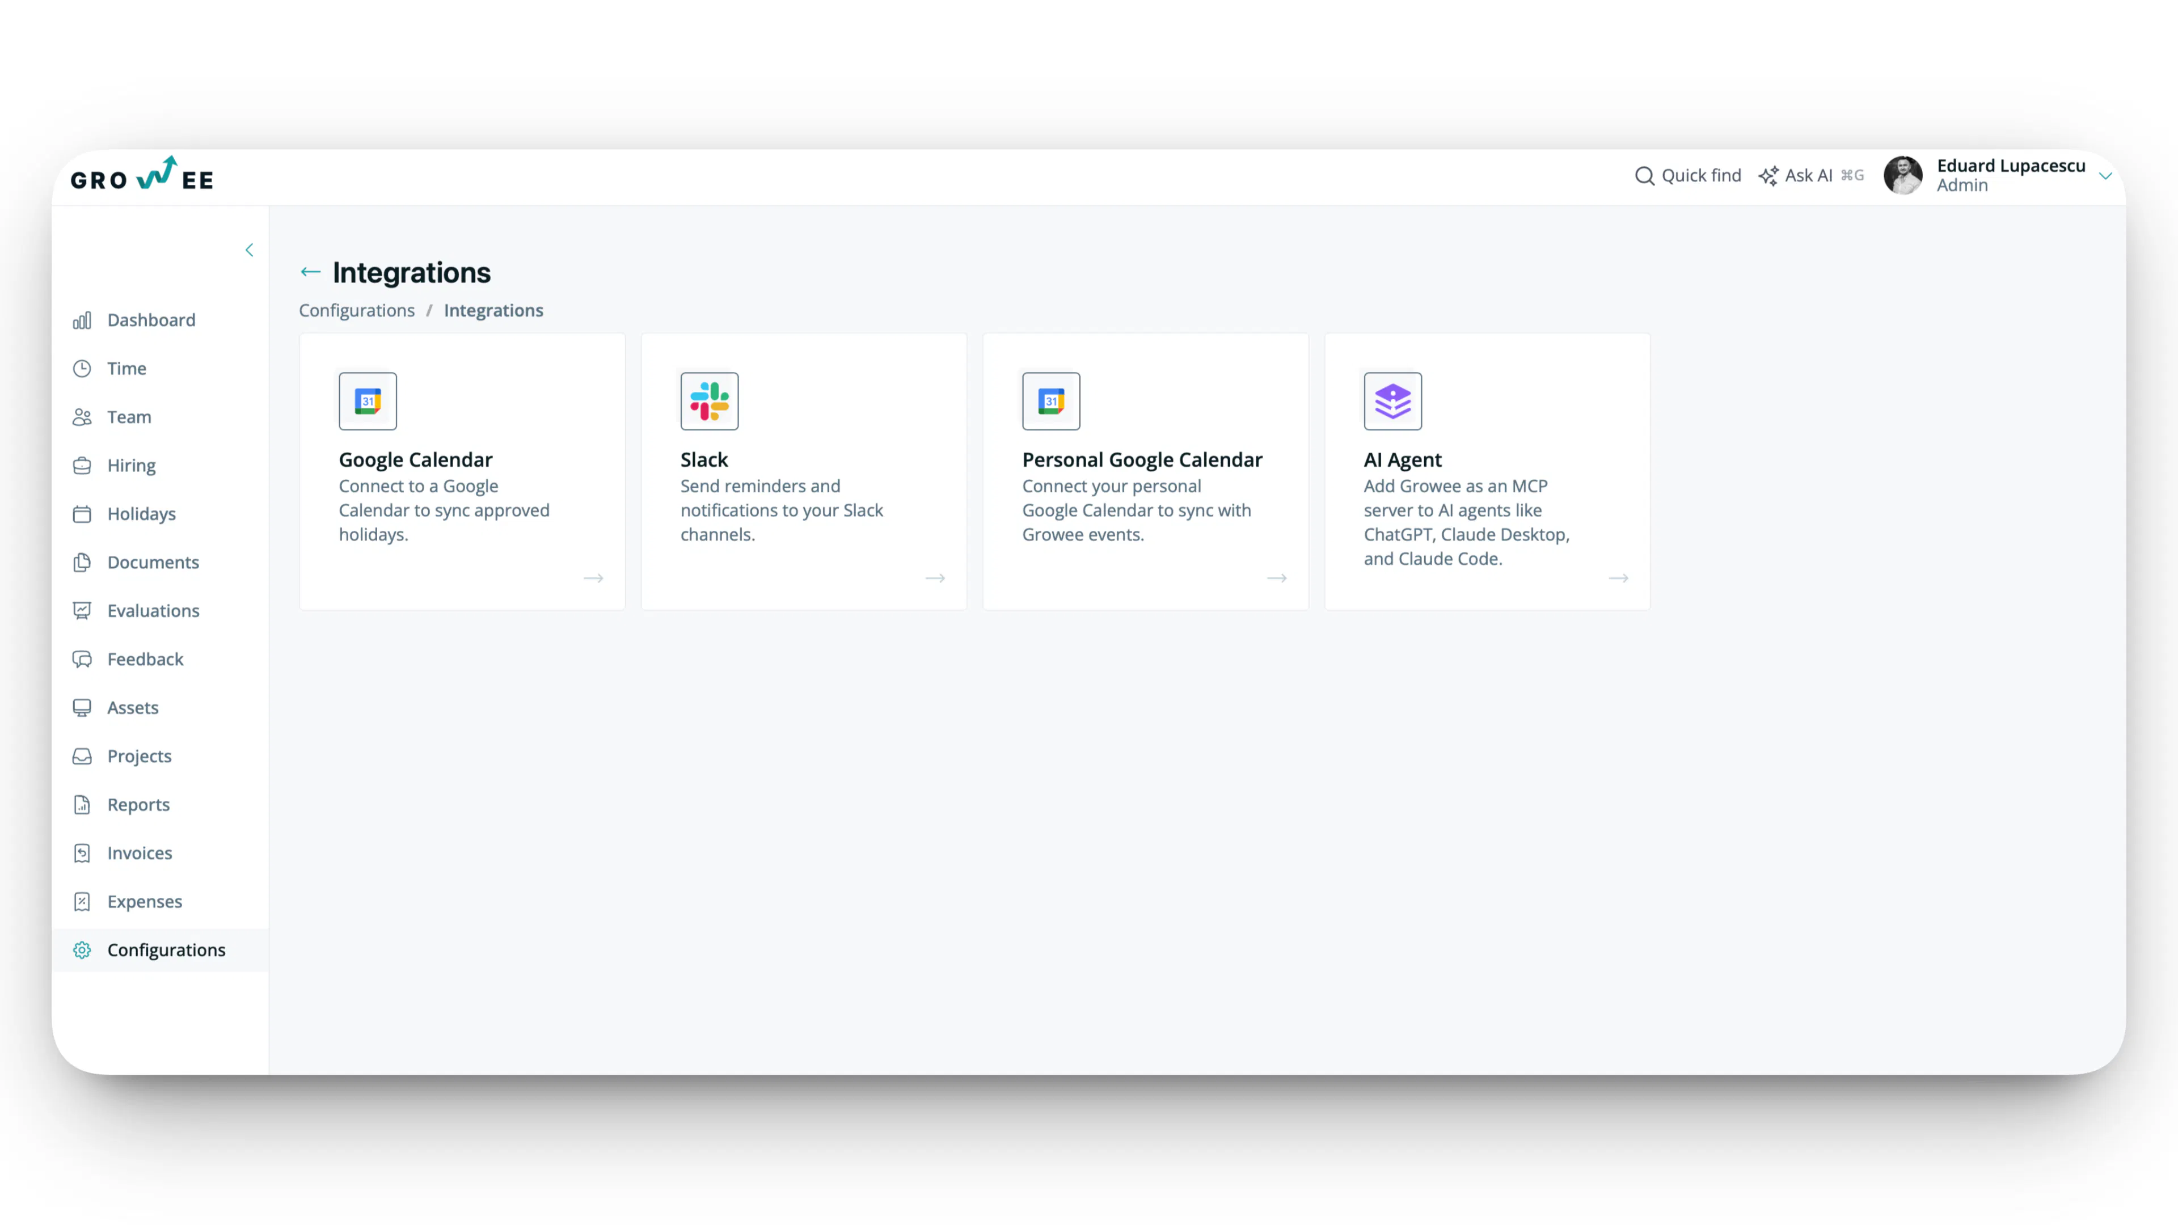Select the Time clock icon in sidebar

82,367
